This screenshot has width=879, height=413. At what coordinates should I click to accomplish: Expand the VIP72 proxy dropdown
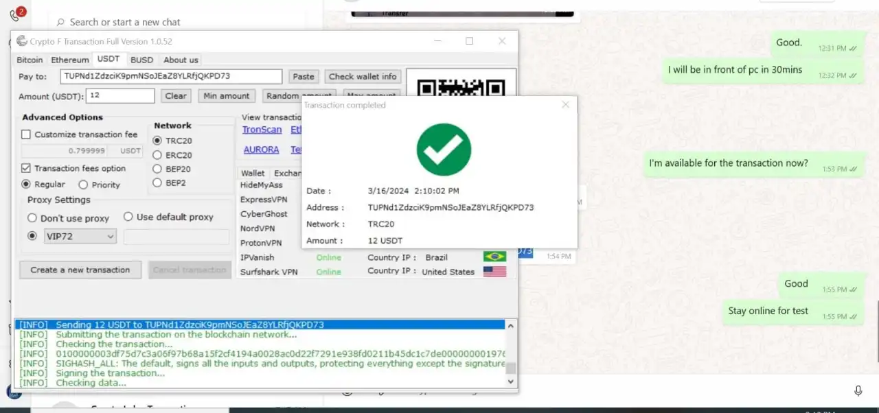click(110, 237)
